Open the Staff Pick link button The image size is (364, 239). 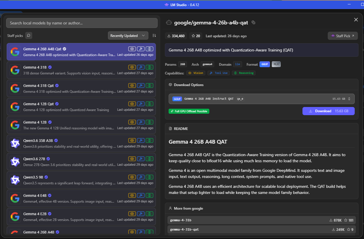343,36
